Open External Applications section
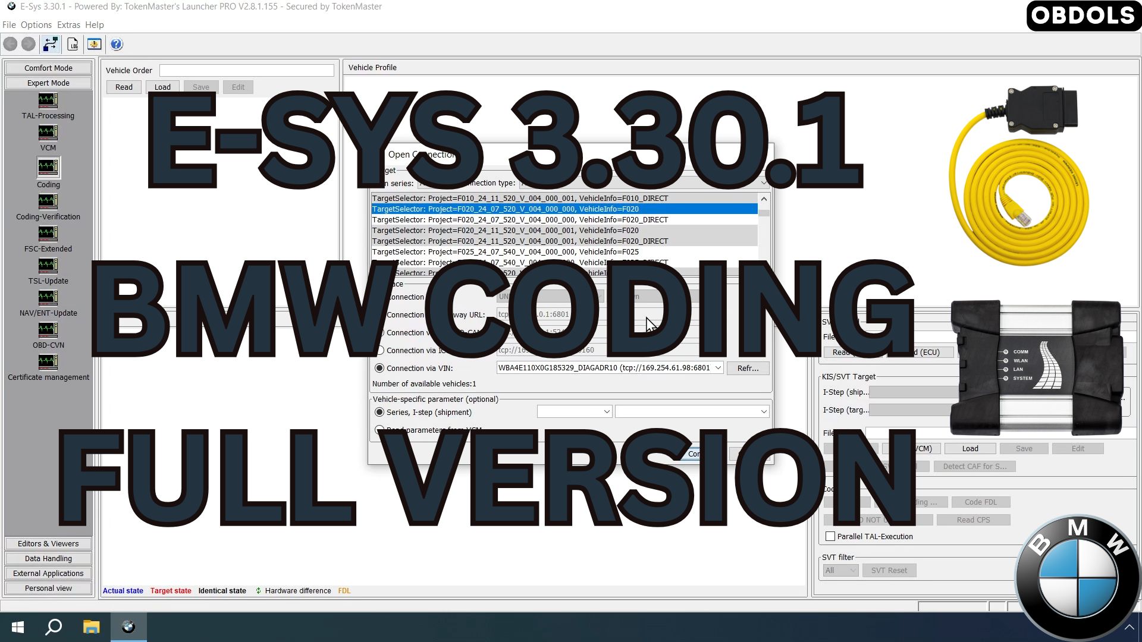The image size is (1142, 642). point(48,573)
